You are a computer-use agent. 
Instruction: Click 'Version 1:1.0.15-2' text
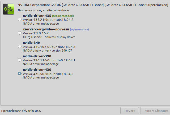pyautogui.click(x=36, y=33)
